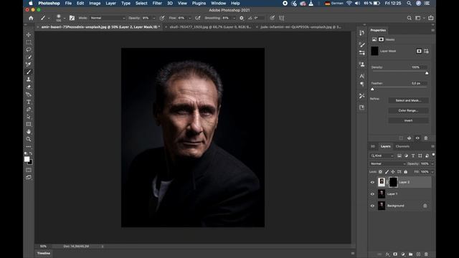This screenshot has height=258, width=459.
Task: Click the Select and Mask button
Action: pos(408,100)
